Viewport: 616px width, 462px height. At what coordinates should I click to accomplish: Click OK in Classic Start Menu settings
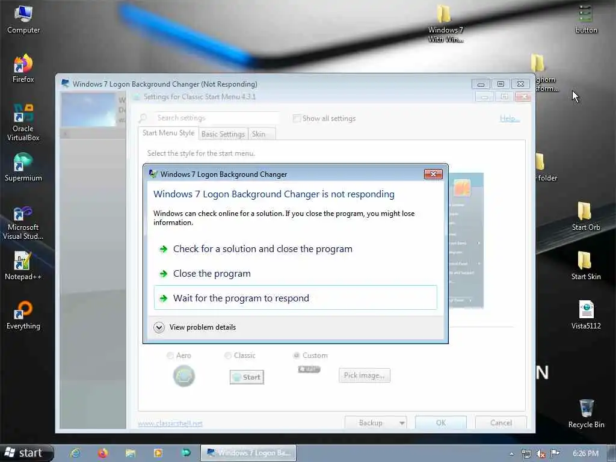[441, 423]
